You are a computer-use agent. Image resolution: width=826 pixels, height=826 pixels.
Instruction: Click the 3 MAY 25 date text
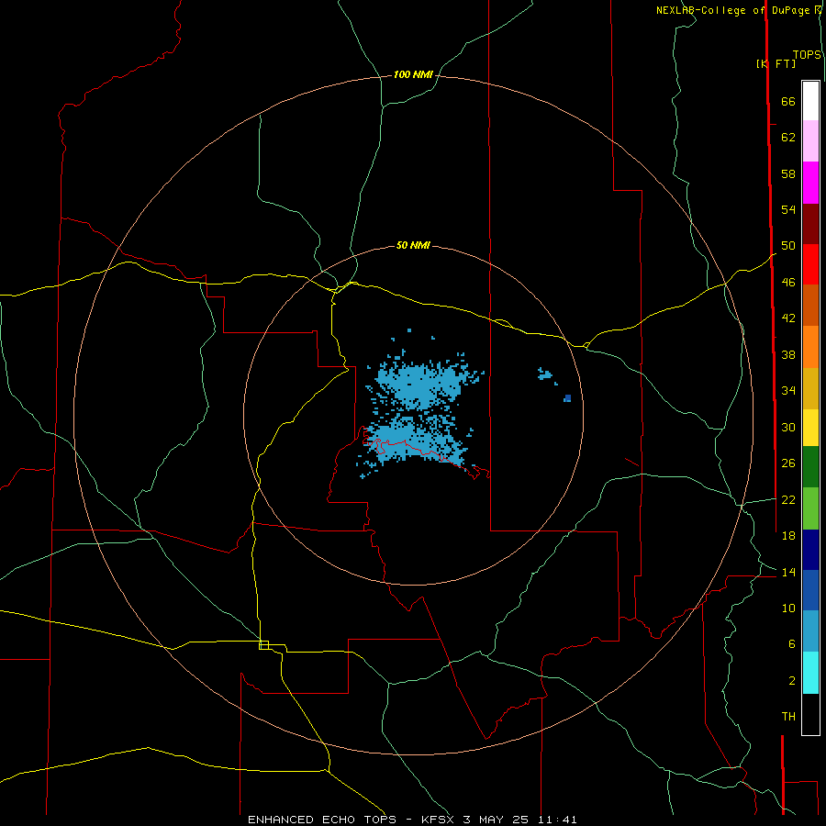click(496, 820)
